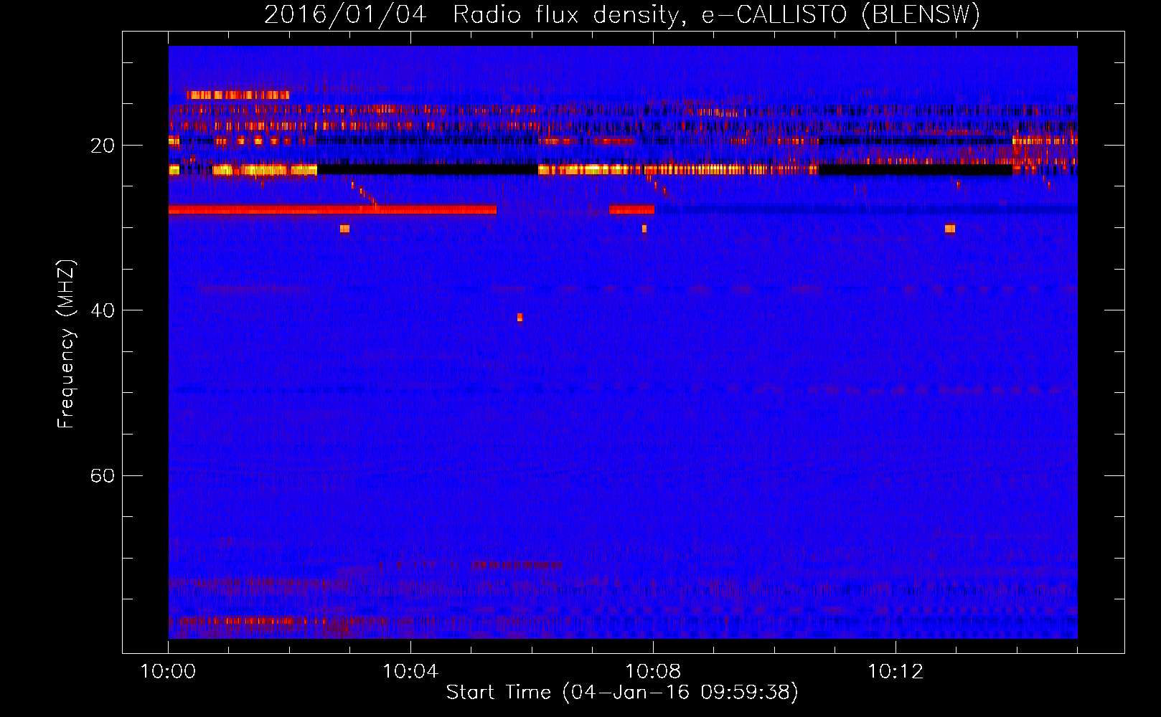Select the 'Frequency (MHZ)' axis label

point(66,344)
